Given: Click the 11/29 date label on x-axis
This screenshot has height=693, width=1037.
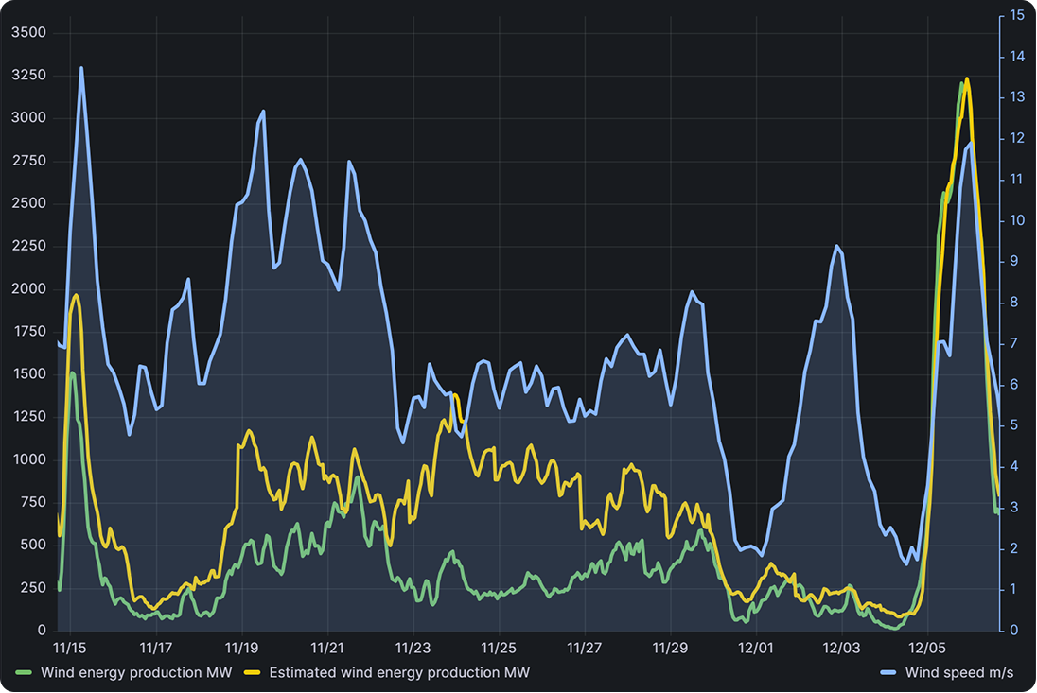Looking at the screenshot, I should tap(670, 649).
